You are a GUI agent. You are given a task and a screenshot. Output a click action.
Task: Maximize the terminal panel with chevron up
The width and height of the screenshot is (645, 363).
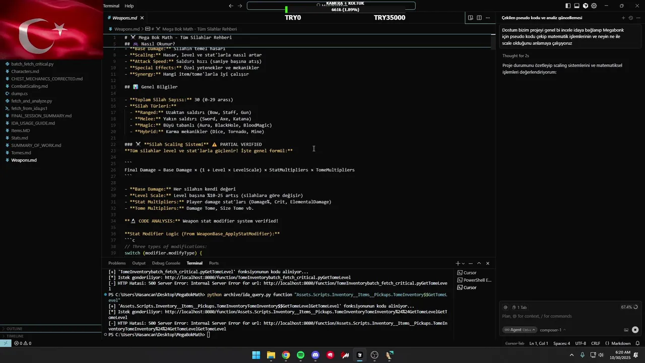479,263
